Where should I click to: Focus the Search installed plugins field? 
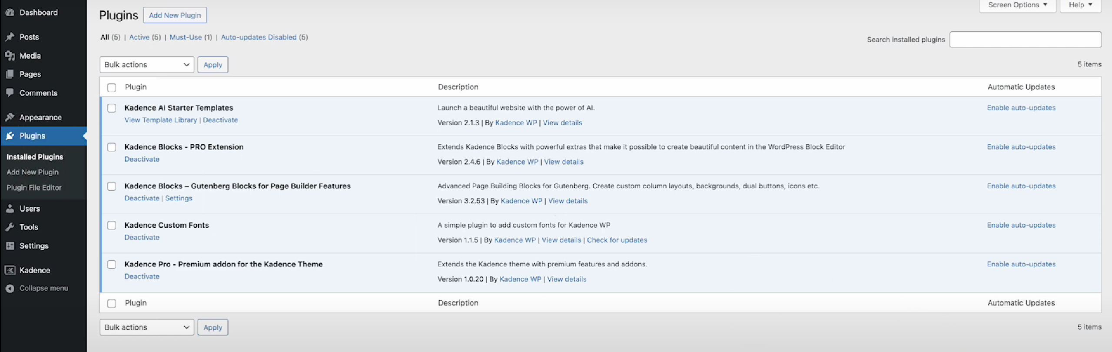pyautogui.click(x=1025, y=40)
